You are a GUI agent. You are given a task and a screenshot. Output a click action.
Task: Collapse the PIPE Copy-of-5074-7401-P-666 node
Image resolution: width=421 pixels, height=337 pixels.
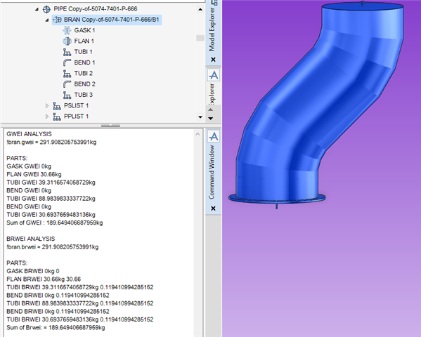[x=37, y=9]
